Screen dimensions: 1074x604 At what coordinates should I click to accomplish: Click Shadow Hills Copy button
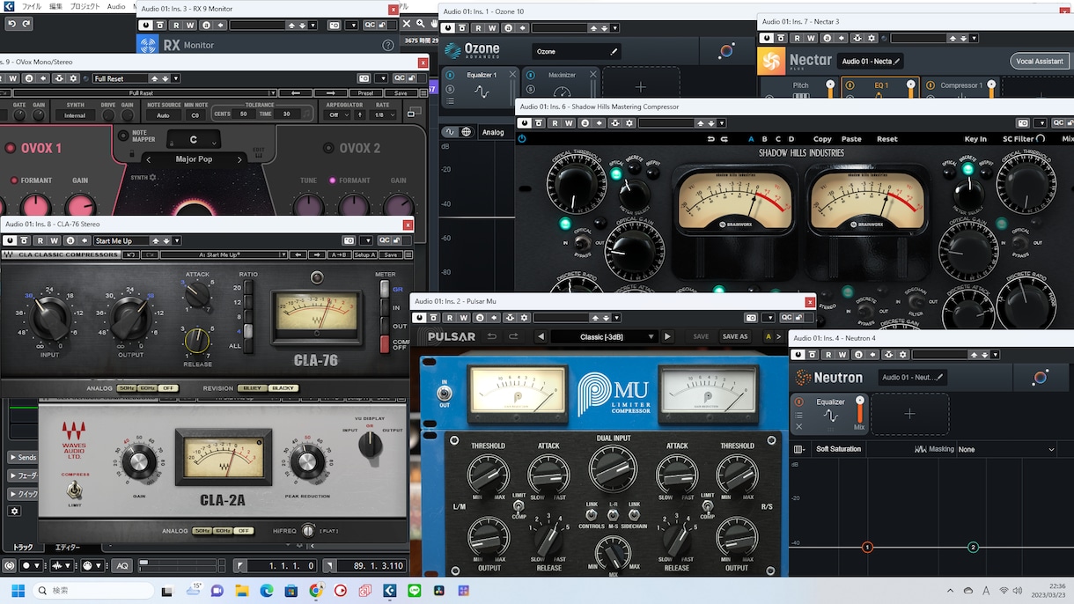(822, 139)
